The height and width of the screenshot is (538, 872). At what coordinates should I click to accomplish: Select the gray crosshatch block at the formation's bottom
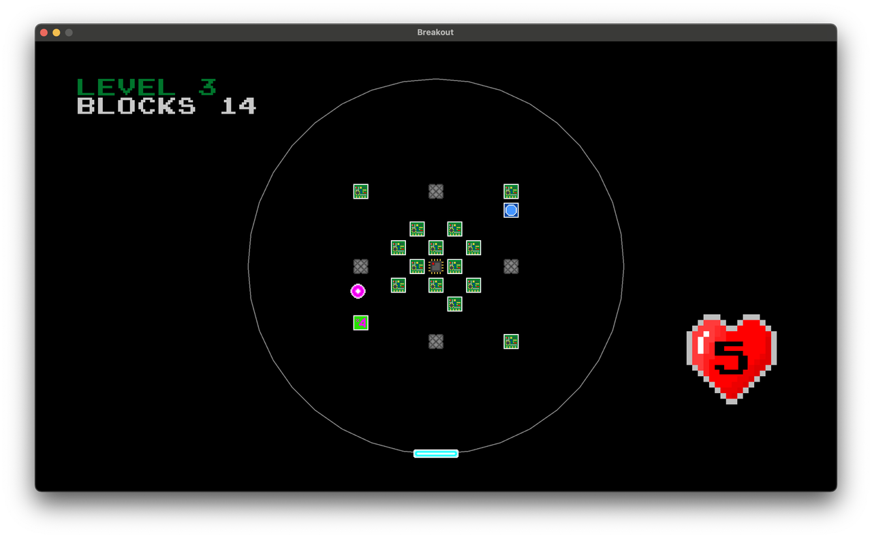(436, 341)
